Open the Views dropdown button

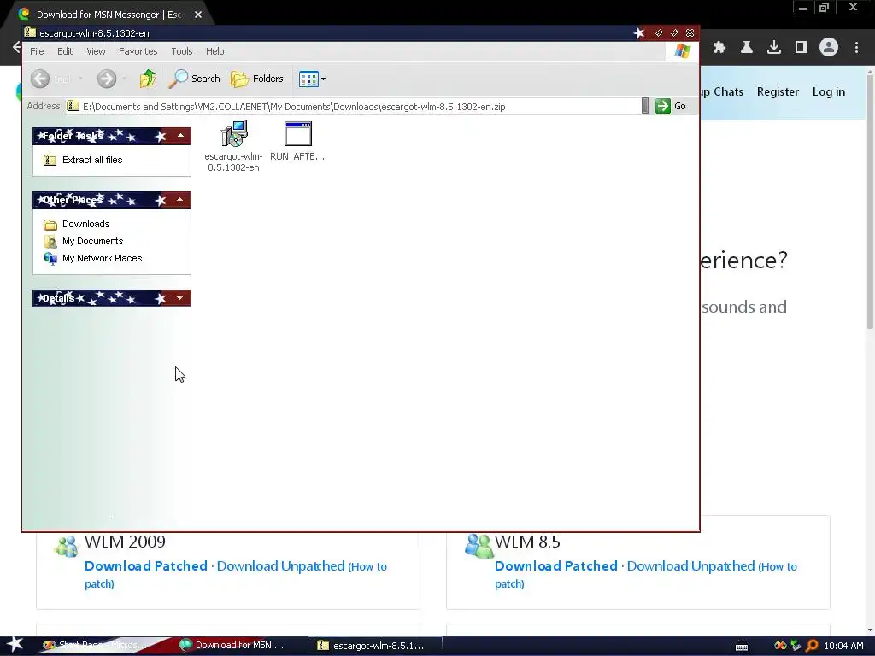(312, 79)
